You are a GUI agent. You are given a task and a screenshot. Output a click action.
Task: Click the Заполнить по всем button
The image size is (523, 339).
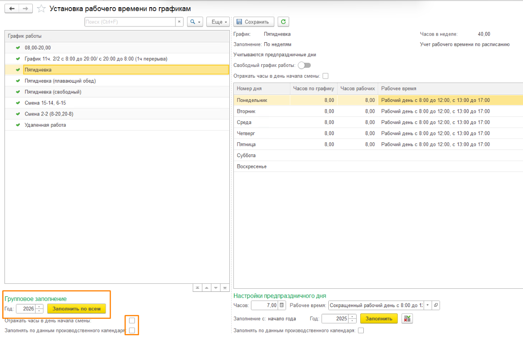[x=76, y=308]
